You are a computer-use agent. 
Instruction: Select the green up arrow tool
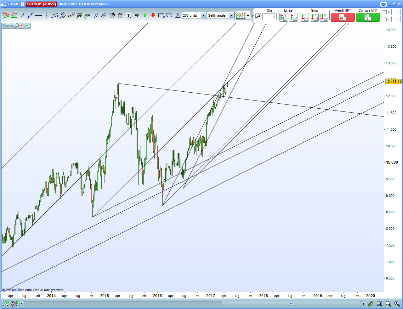pos(145,15)
